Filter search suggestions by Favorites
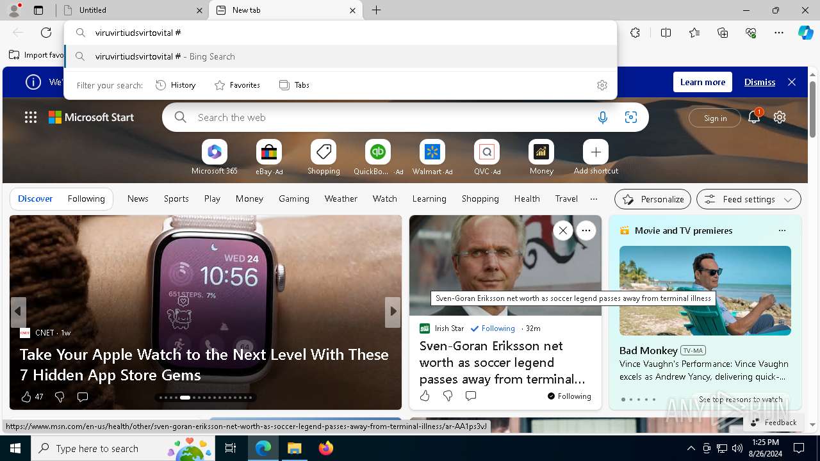Screen dimensions: 820x461 coord(237,85)
